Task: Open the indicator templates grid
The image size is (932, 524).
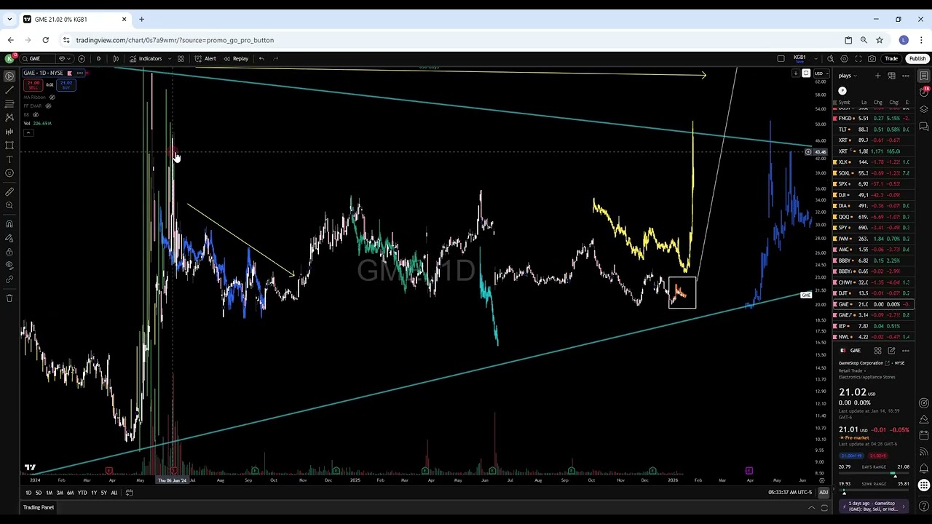Action: click(181, 58)
